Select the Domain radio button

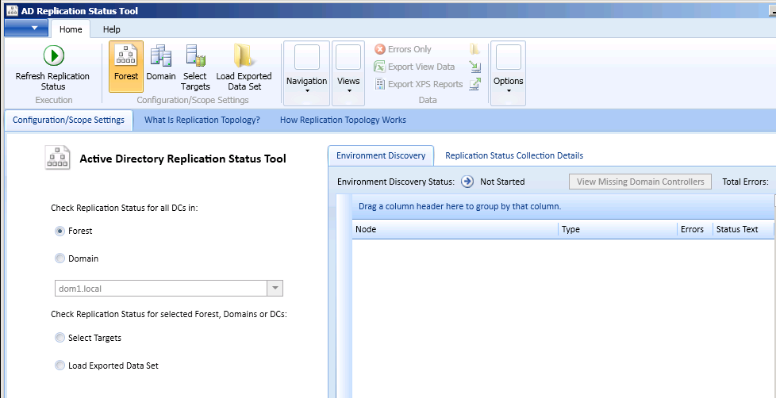pos(60,258)
